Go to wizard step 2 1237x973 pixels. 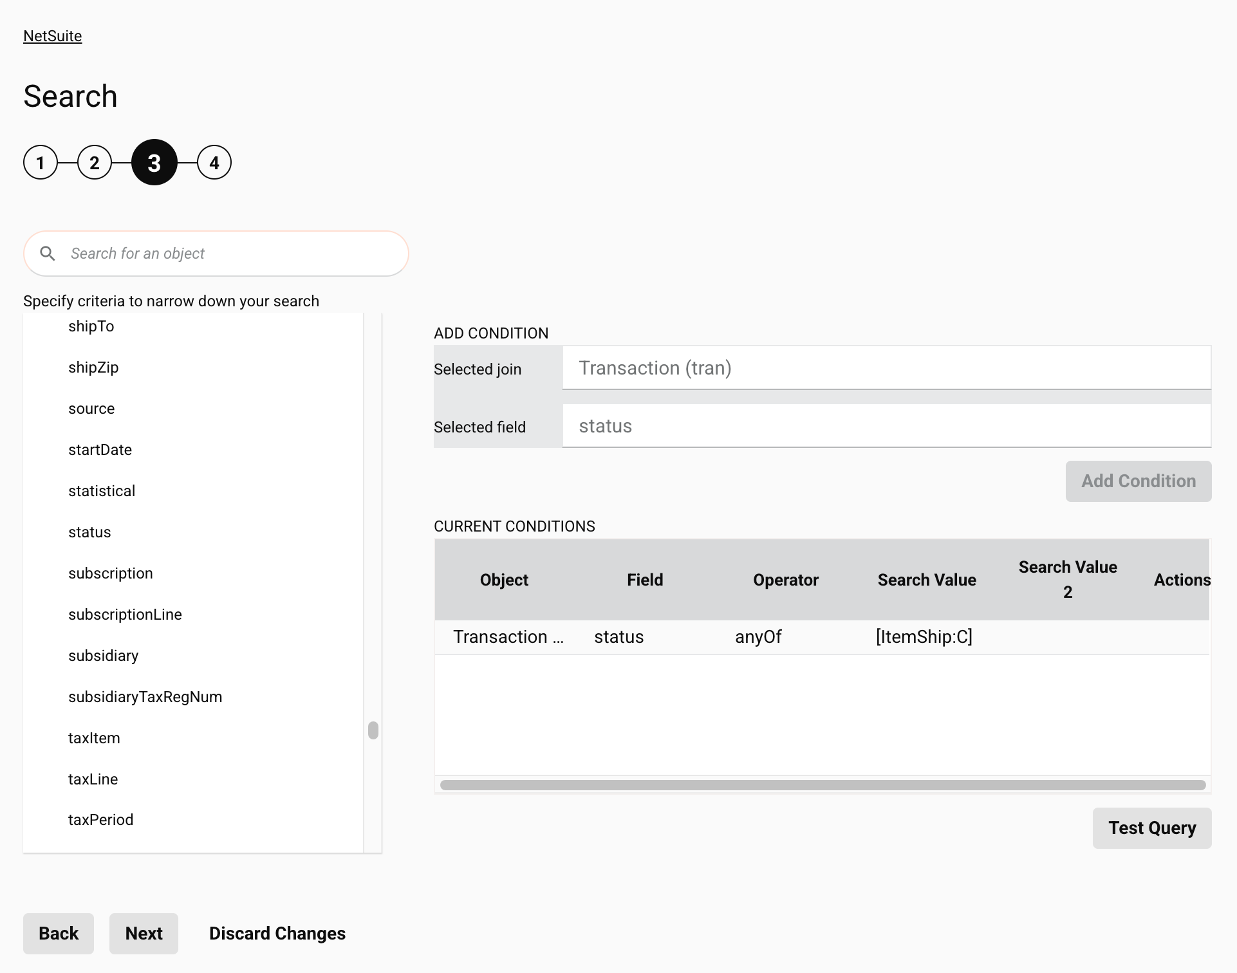95,163
